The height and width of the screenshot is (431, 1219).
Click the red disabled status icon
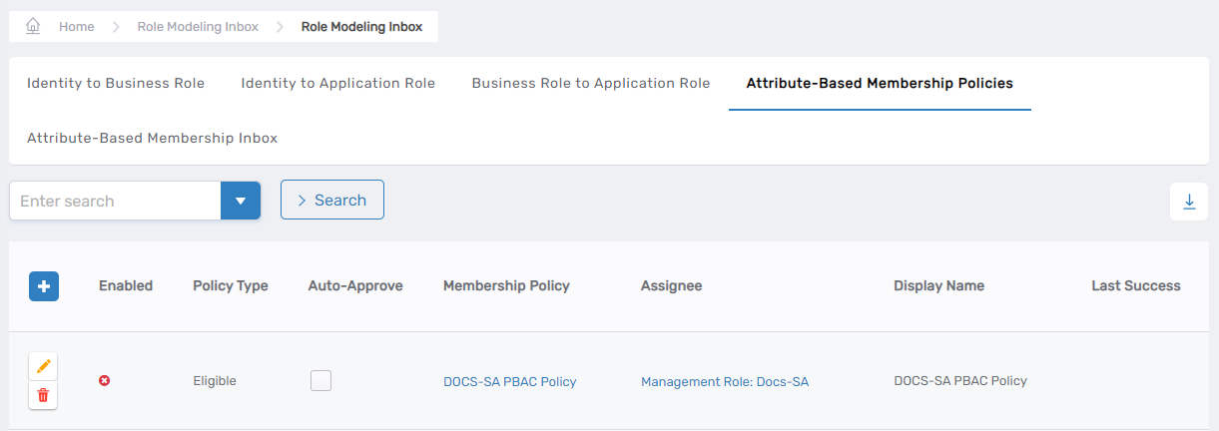tap(104, 381)
